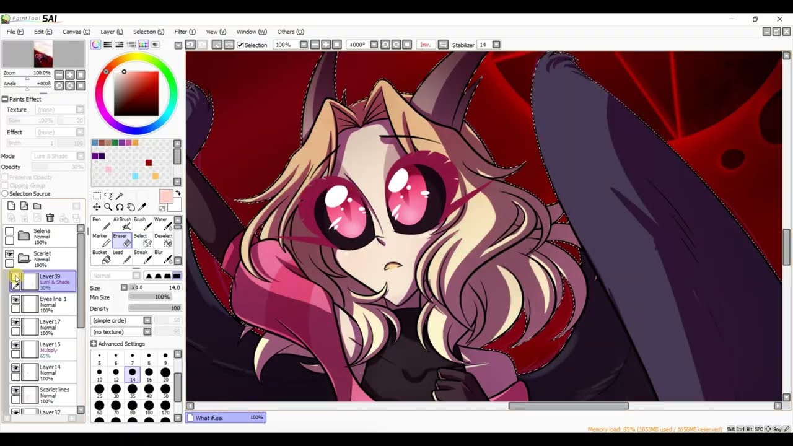Collapse the Paints Effect section
Screen dimensions: 793x446
(x=5, y=99)
